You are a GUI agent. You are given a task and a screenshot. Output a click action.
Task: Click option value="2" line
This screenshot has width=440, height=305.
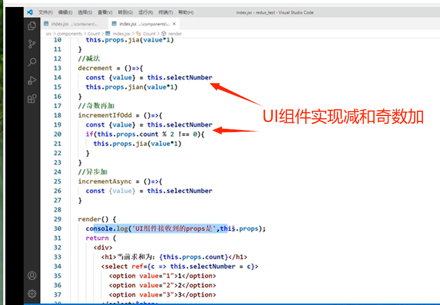click(162, 285)
